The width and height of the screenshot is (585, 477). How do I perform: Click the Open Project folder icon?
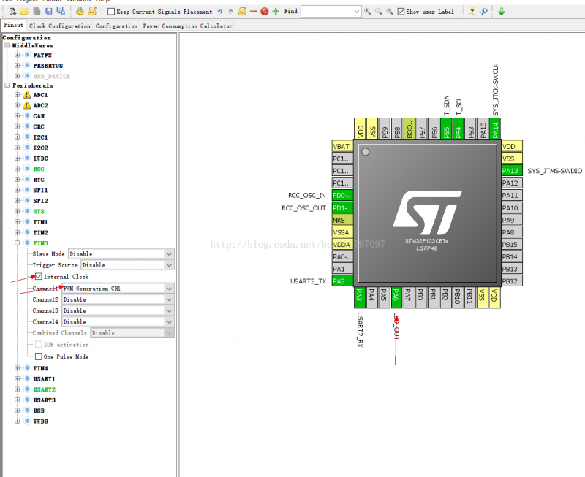click(23, 12)
